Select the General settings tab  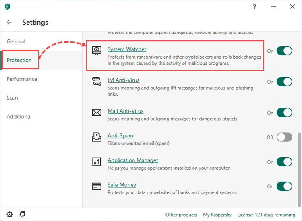pyautogui.click(x=16, y=41)
